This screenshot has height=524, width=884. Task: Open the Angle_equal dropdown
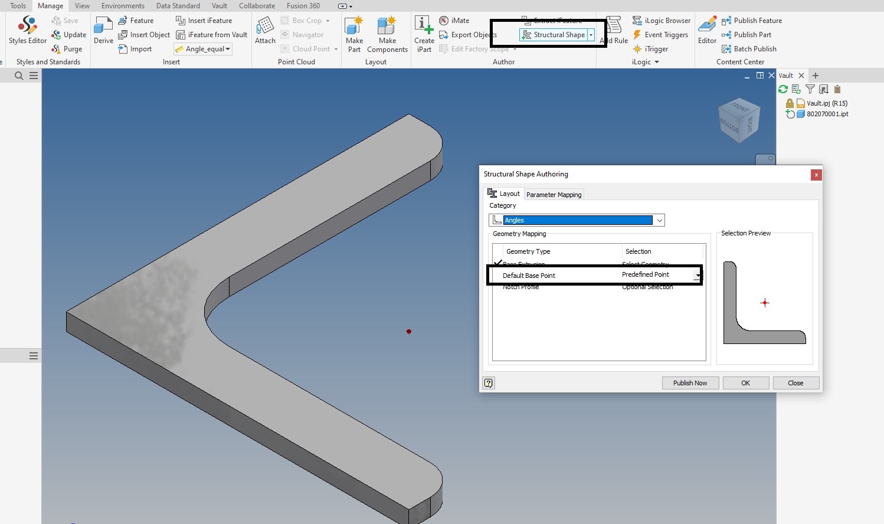pyautogui.click(x=203, y=49)
